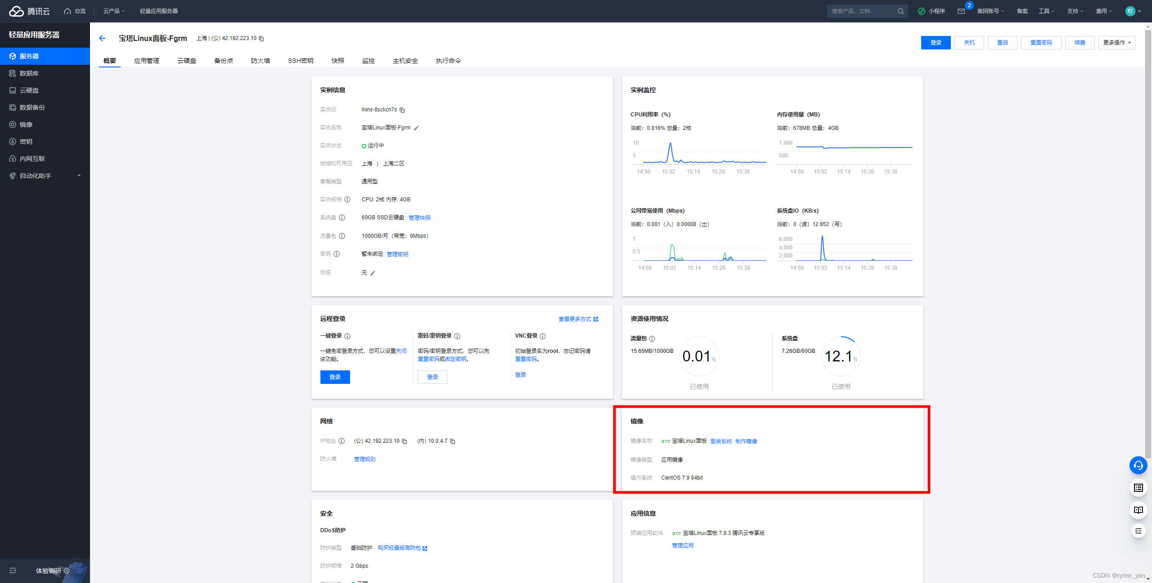Select 数据库 in the sidebar
The image size is (1152, 583).
click(x=45, y=73)
